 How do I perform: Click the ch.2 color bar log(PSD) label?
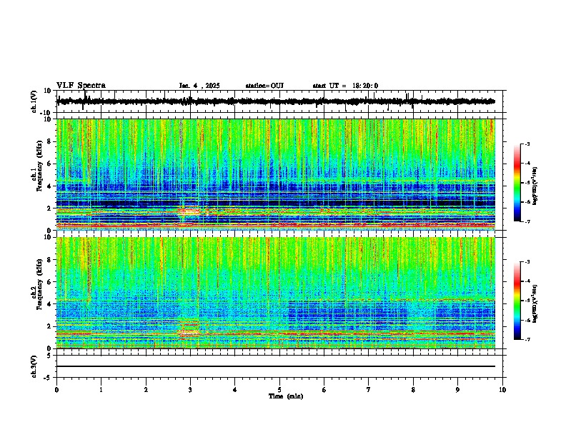click(535, 304)
